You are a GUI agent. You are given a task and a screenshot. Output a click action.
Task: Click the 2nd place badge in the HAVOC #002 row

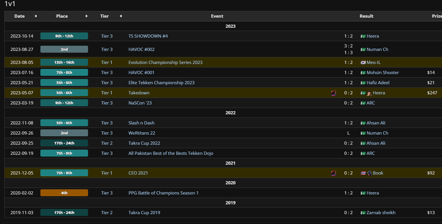(x=64, y=49)
